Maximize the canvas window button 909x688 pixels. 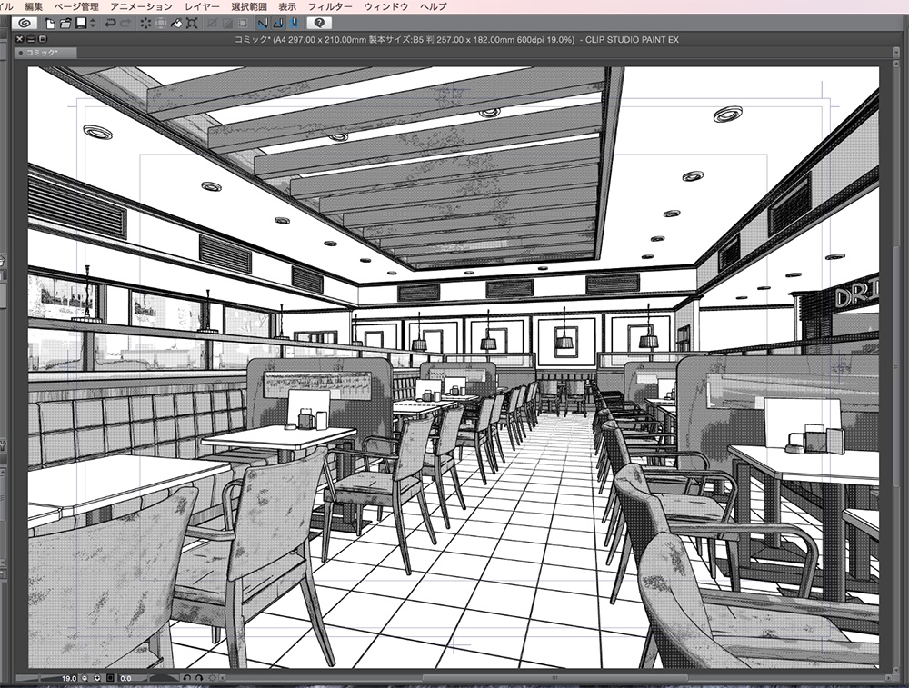click(42, 39)
